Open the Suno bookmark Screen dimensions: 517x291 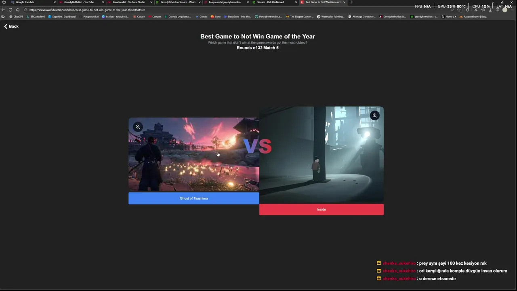point(216,17)
